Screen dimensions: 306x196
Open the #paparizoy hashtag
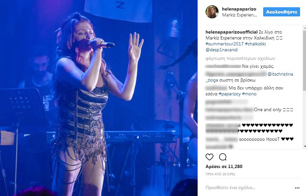(230, 94)
